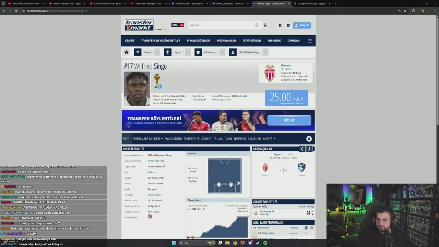Viewport: 439px width, 247px height.
Task: Expand the (17) Wilfried Sing... breadcrumb arrows
Action: 265,52
